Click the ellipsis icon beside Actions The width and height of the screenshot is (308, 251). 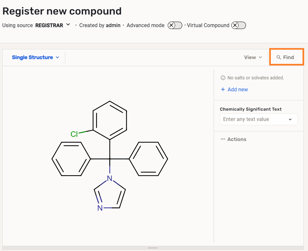[223, 139]
